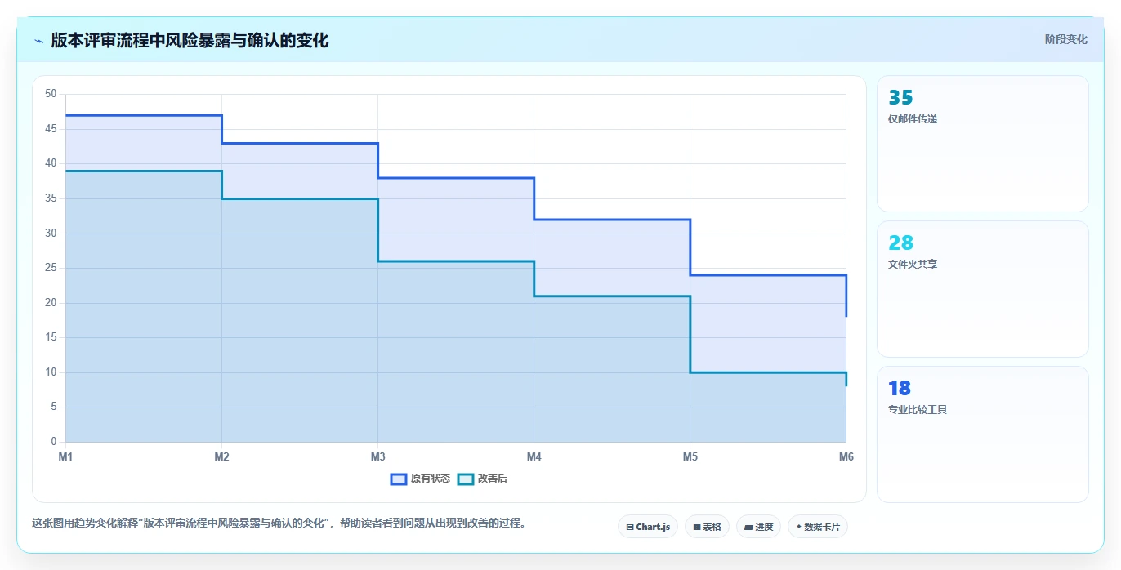Click the number 18 on the bottom card

click(900, 388)
